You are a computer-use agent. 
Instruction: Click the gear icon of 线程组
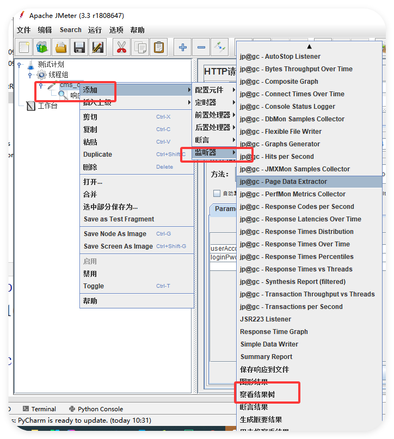click(x=41, y=75)
